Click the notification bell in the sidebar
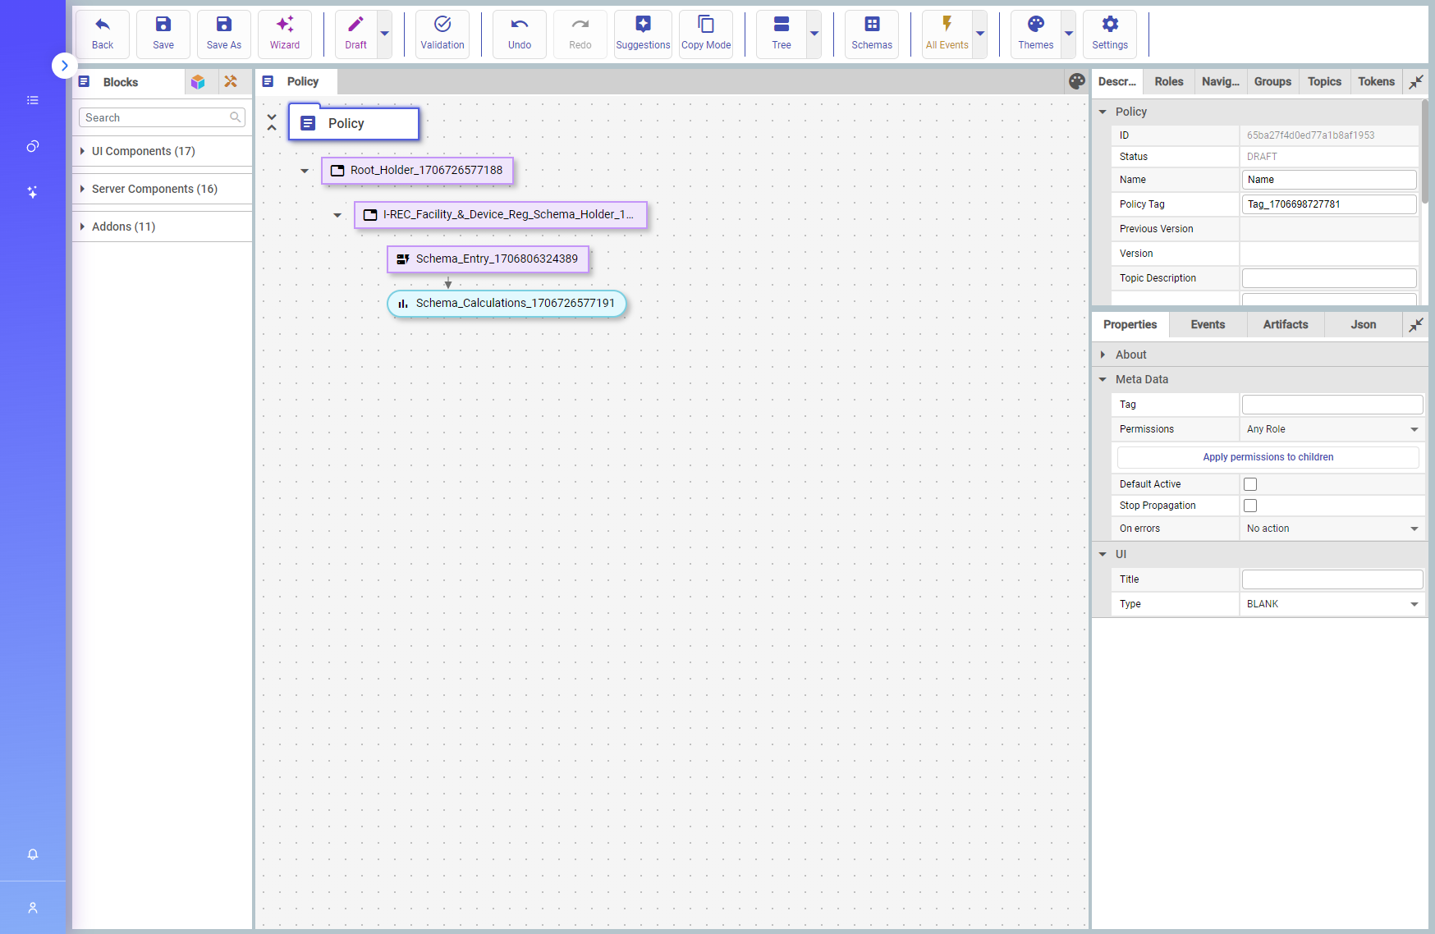This screenshot has width=1435, height=934. coord(33,854)
